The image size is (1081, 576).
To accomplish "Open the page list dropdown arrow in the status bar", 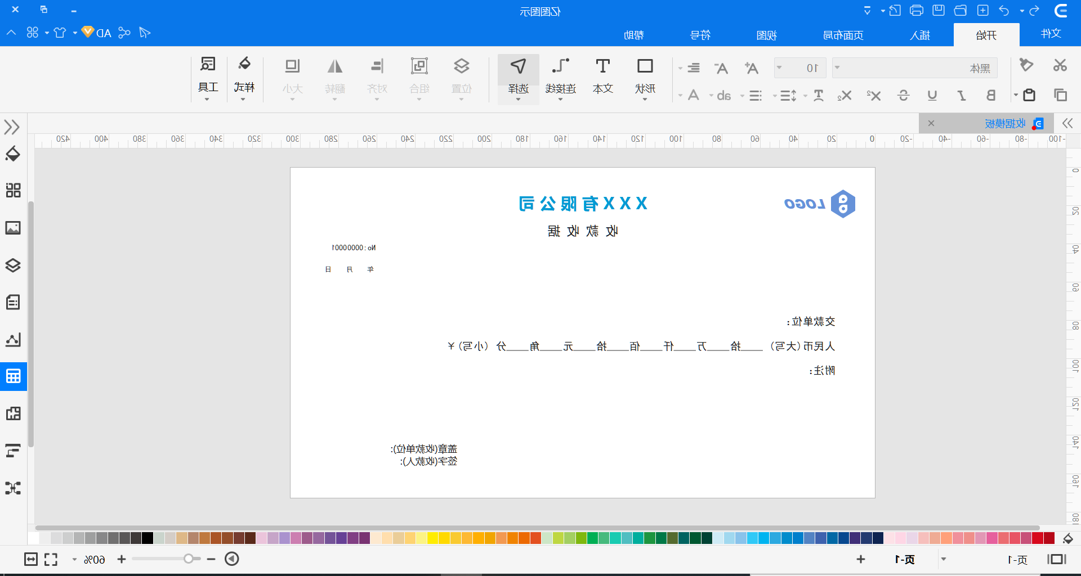I will click(944, 559).
